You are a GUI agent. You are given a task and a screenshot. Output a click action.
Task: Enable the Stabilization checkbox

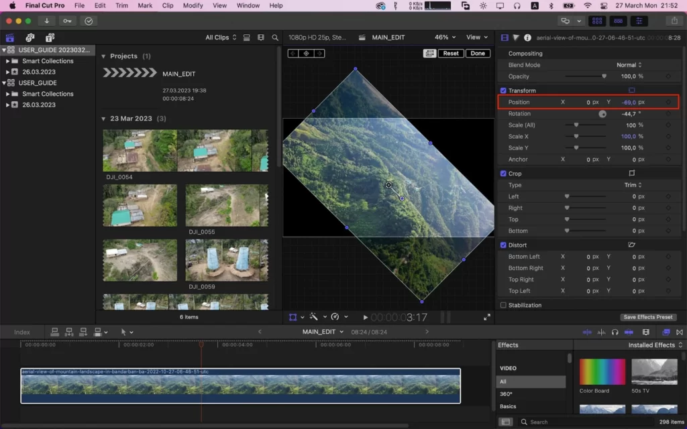(503, 305)
